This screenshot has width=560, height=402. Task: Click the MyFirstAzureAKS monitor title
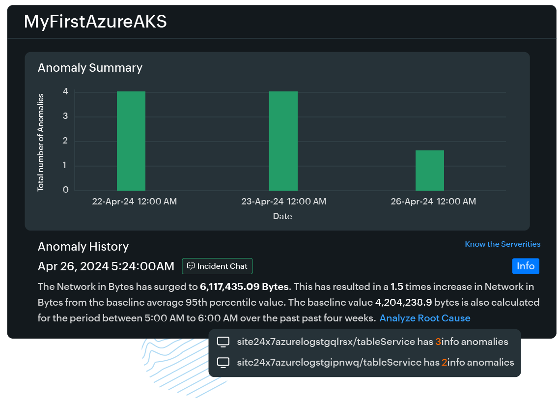pyautogui.click(x=95, y=22)
